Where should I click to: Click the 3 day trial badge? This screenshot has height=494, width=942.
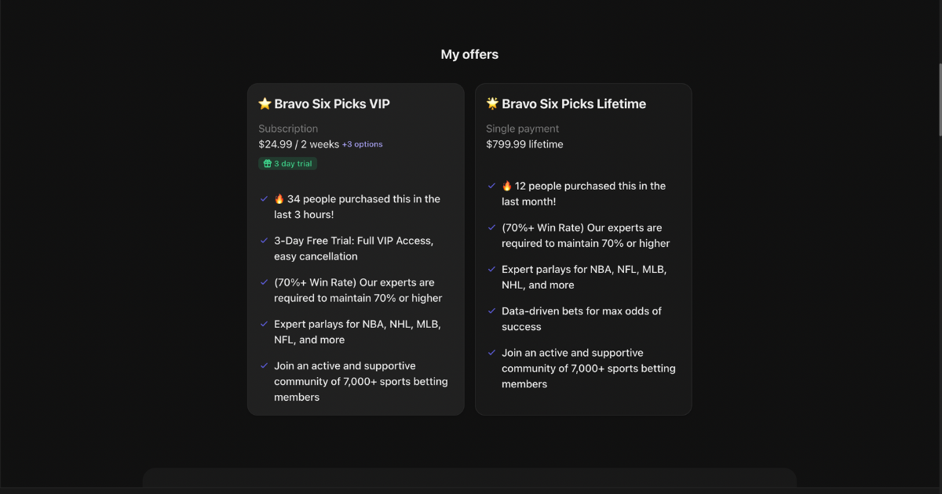(x=287, y=163)
